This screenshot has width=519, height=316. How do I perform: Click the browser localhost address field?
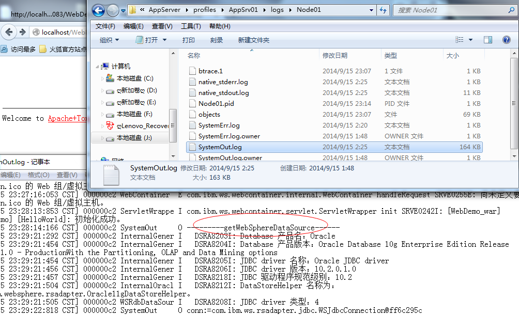click(58, 32)
